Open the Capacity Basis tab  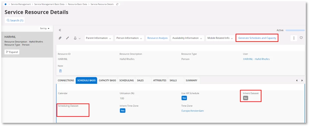(107, 80)
